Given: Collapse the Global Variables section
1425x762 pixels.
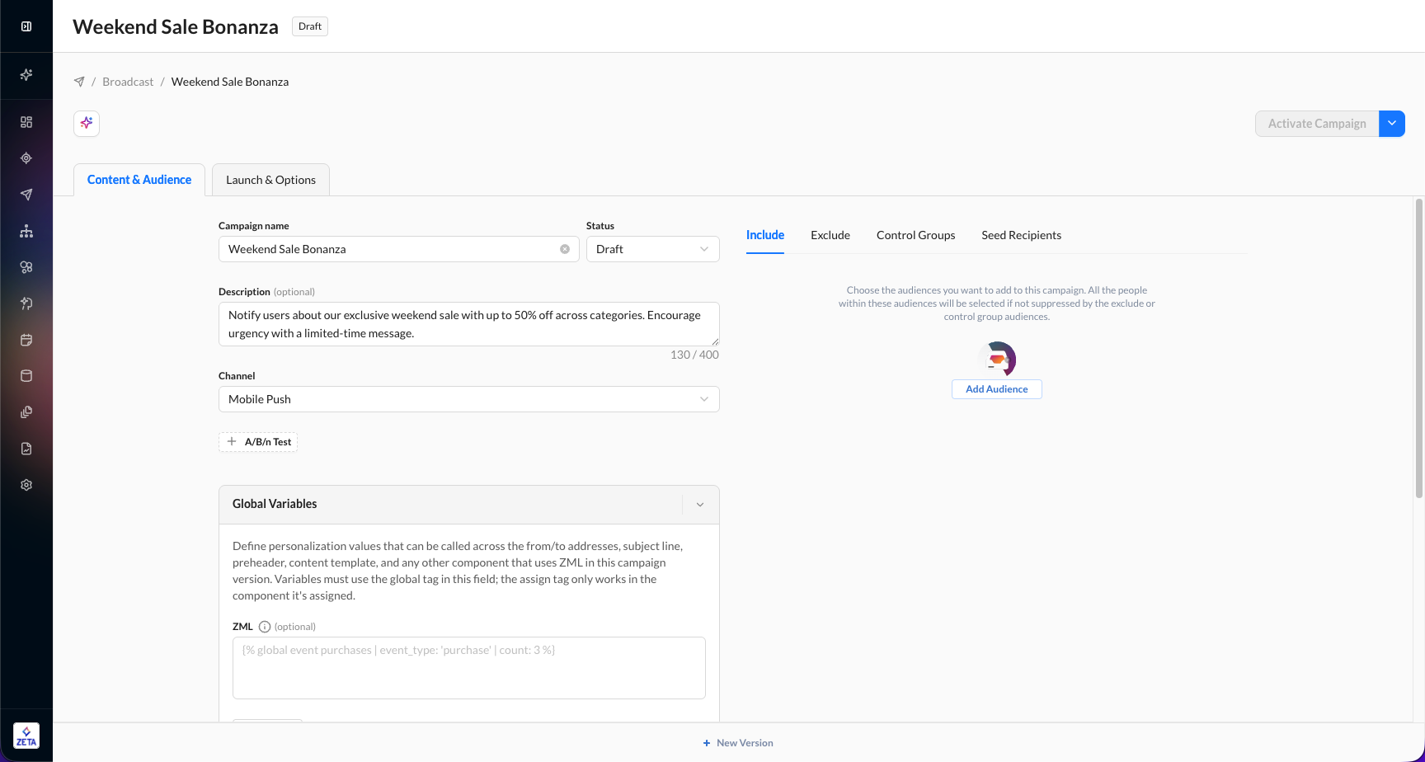Looking at the screenshot, I should pyautogui.click(x=700, y=505).
